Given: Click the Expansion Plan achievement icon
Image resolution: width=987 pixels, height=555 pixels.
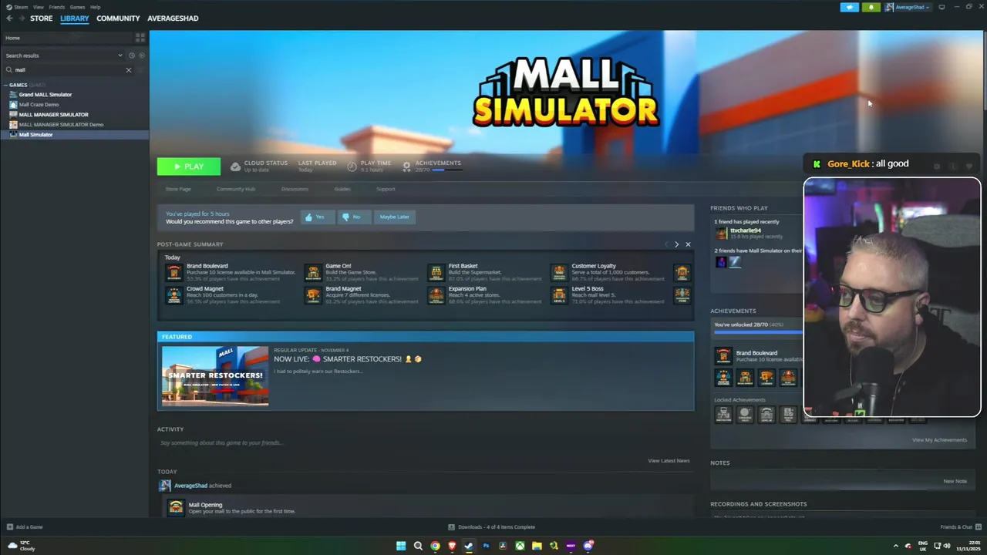Looking at the screenshot, I should pos(436,295).
